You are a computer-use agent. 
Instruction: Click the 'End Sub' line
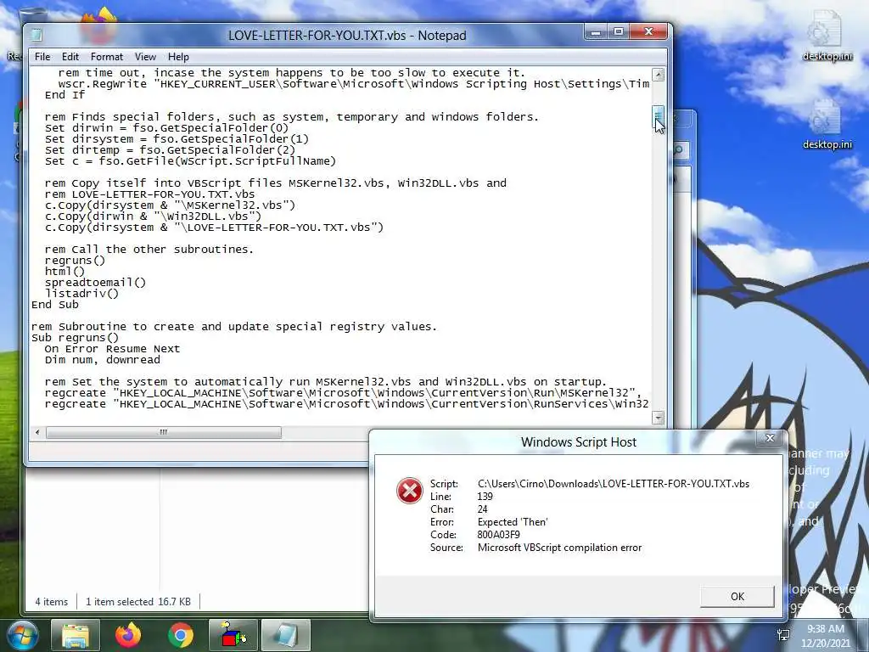pos(55,305)
